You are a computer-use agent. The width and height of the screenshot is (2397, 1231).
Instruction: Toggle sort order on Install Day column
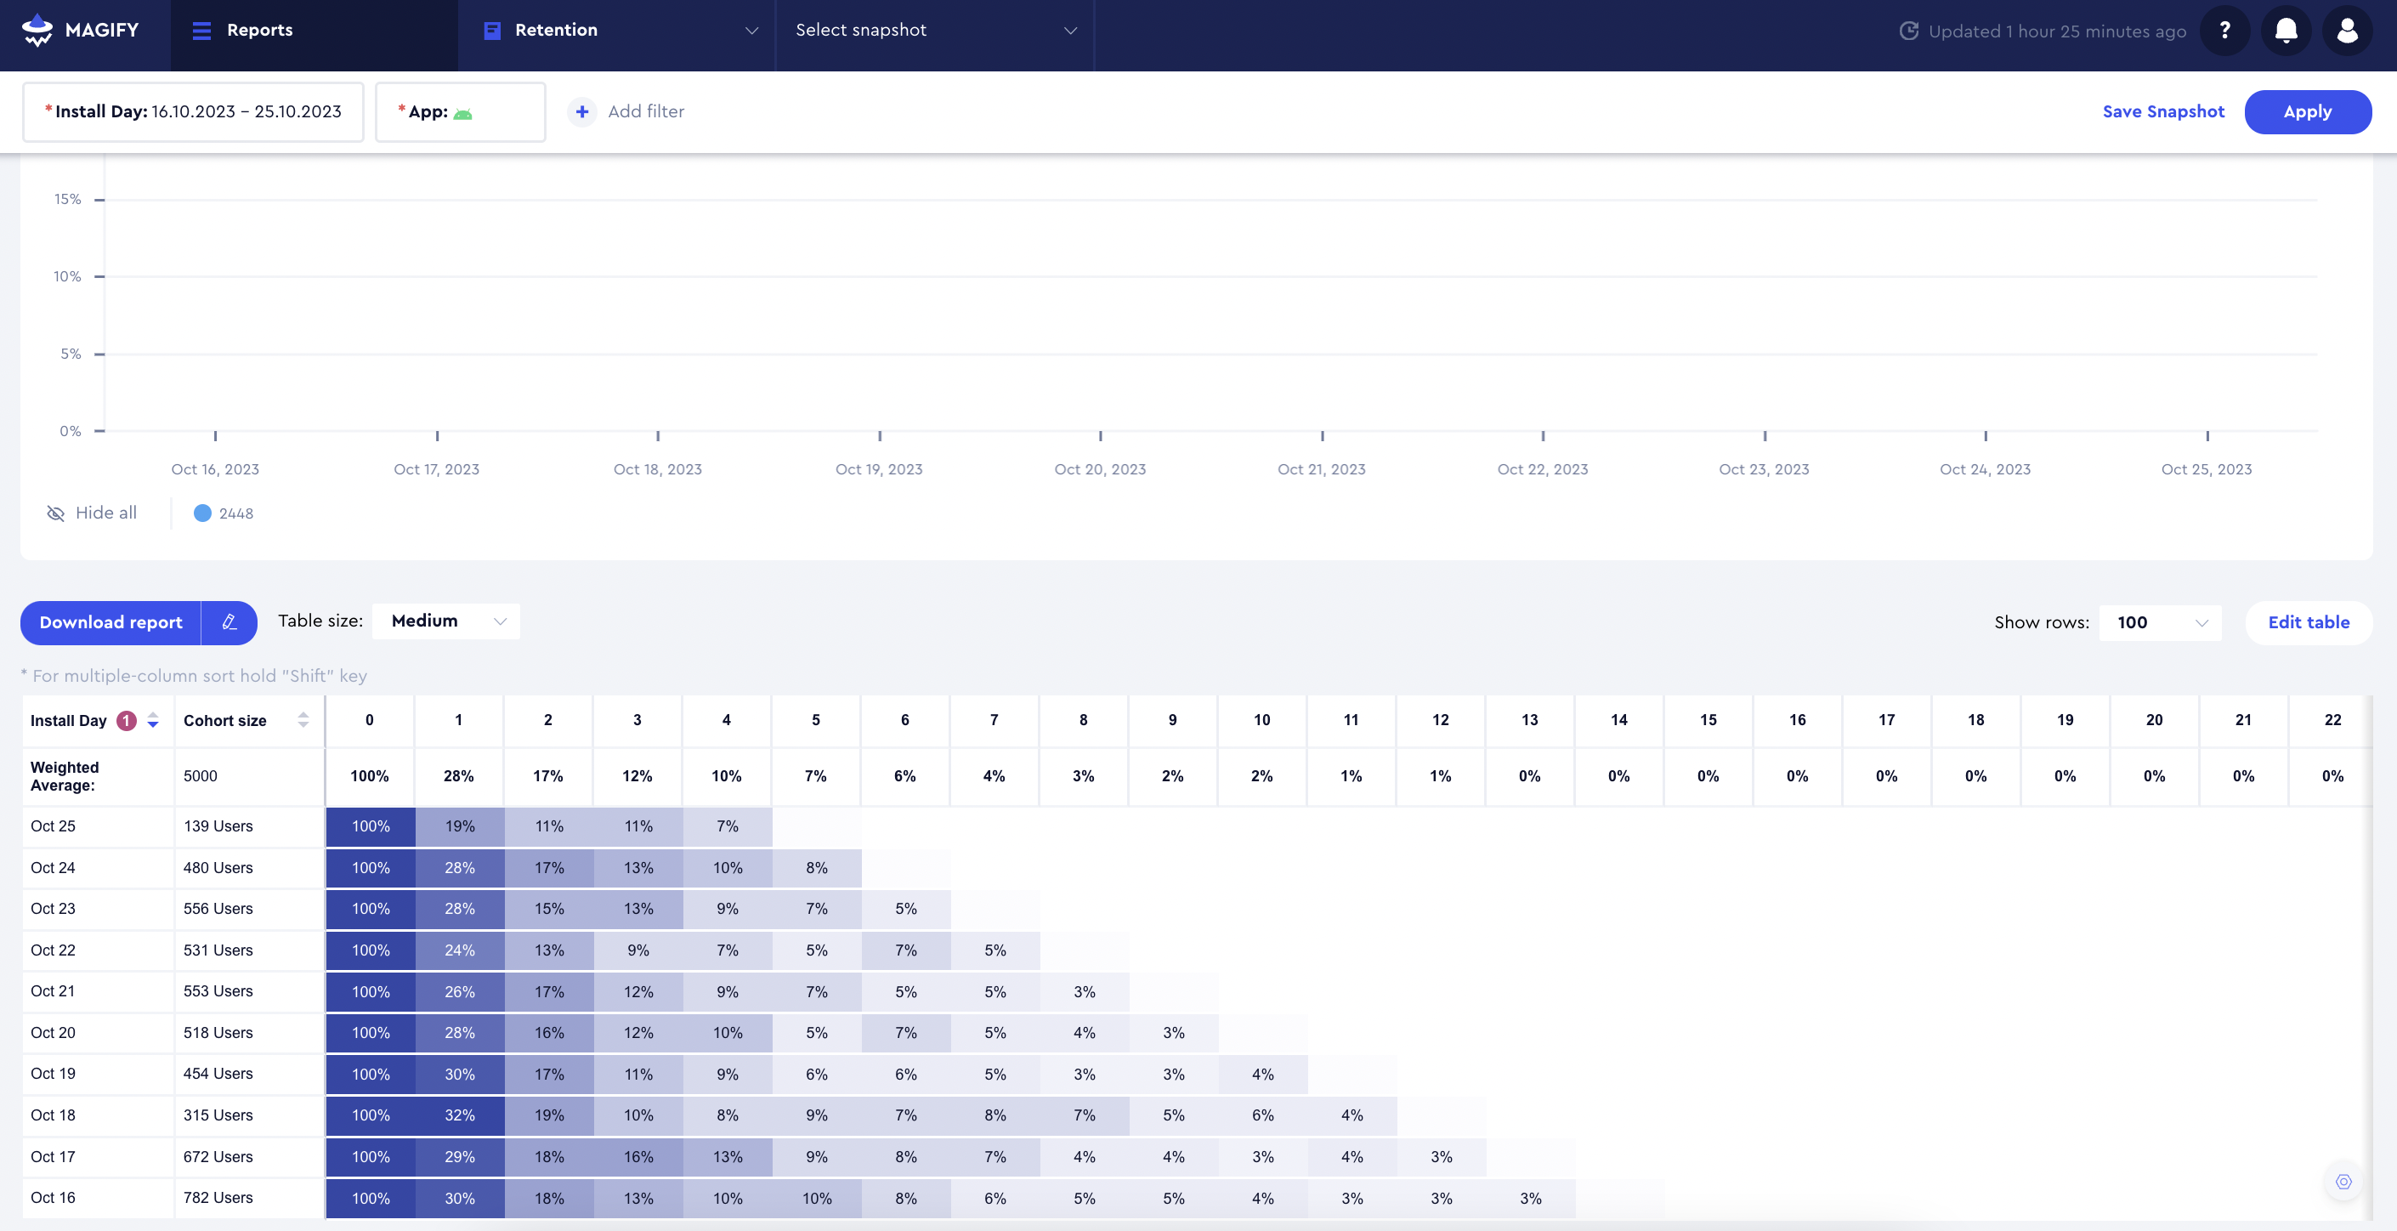click(x=153, y=720)
